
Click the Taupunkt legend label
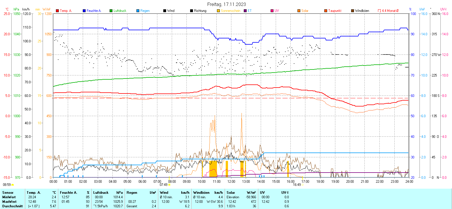[335, 11]
